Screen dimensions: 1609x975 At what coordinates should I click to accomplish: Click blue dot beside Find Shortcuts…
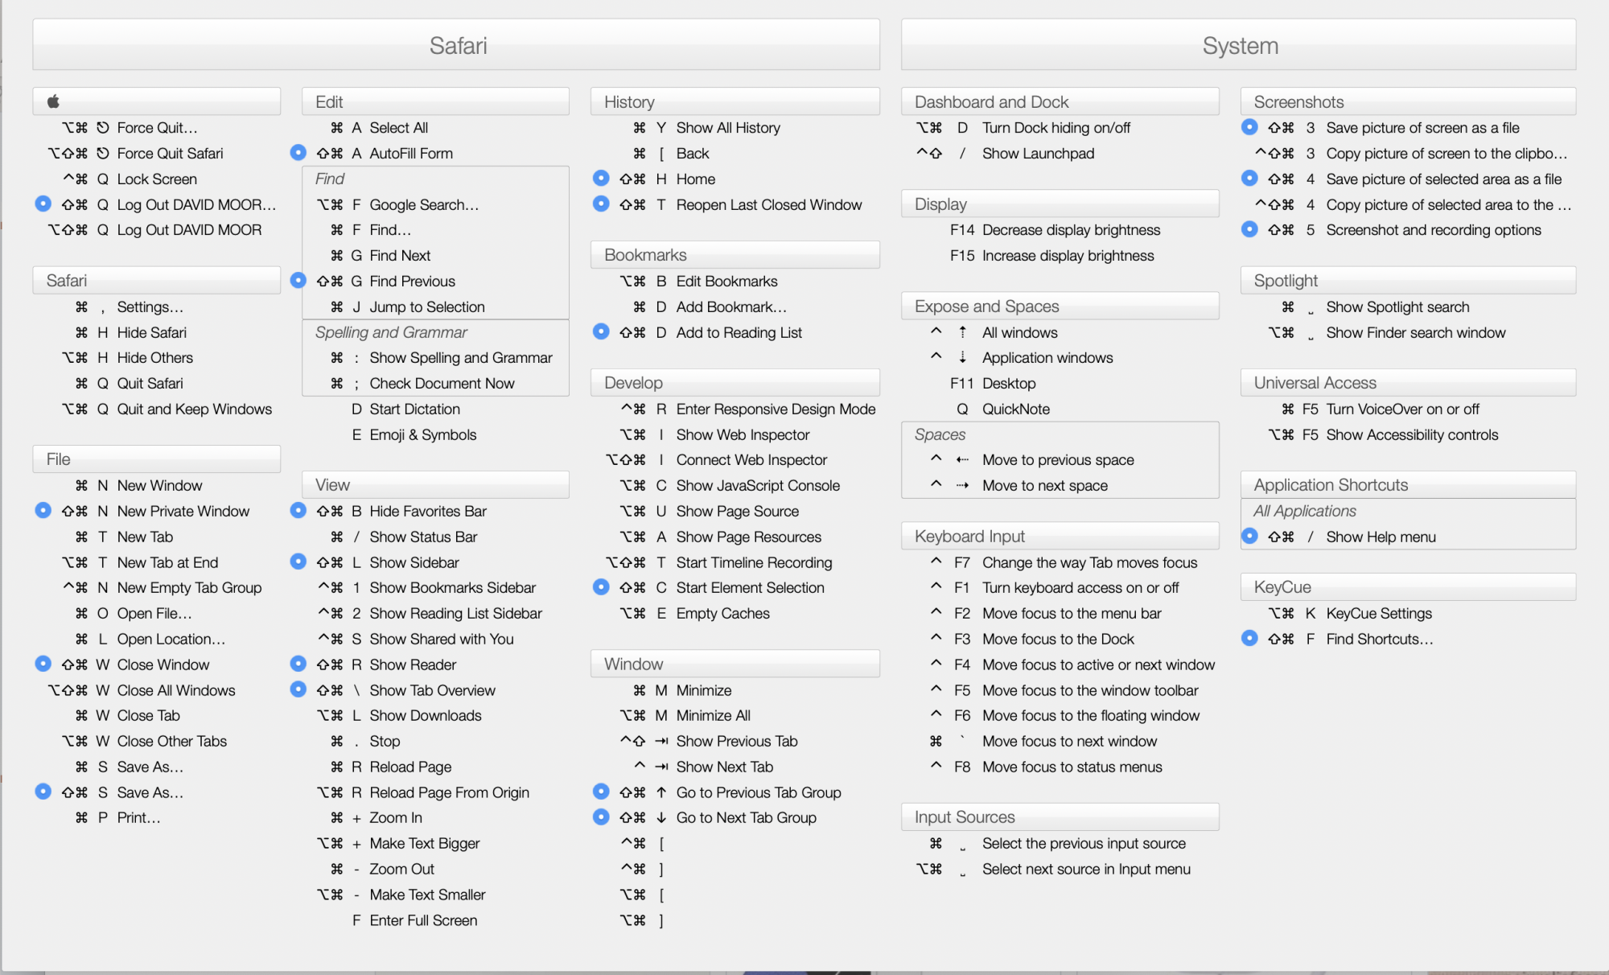tap(1249, 639)
